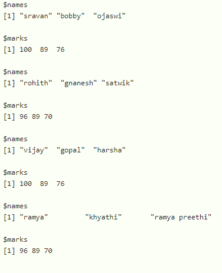222x273 pixels.
Task: Click the $names header above "ramya"
Action: (x=15, y=206)
